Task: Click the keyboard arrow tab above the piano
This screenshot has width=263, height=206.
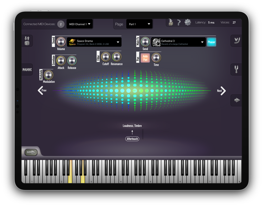Action: point(31,152)
